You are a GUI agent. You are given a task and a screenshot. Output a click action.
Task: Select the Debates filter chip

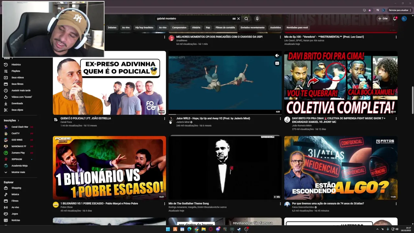112,28
